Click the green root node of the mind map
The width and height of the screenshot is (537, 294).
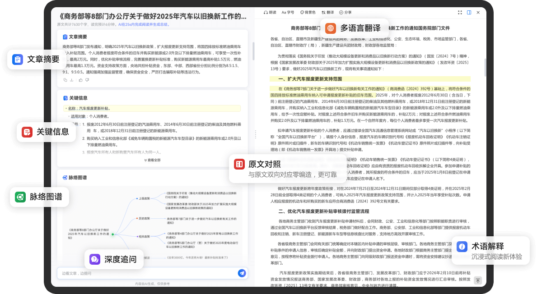tap(112, 234)
